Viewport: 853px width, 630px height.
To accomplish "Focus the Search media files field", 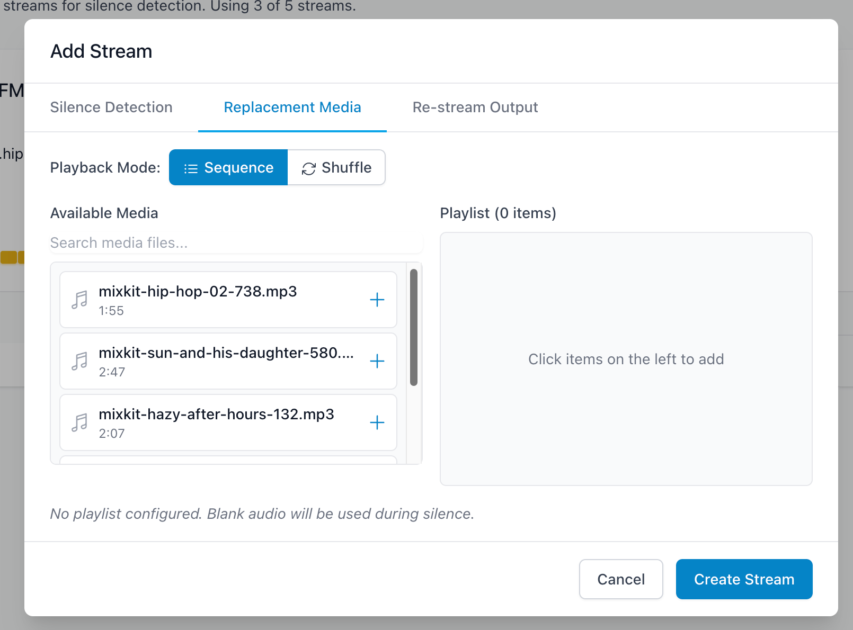I will click(x=236, y=243).
